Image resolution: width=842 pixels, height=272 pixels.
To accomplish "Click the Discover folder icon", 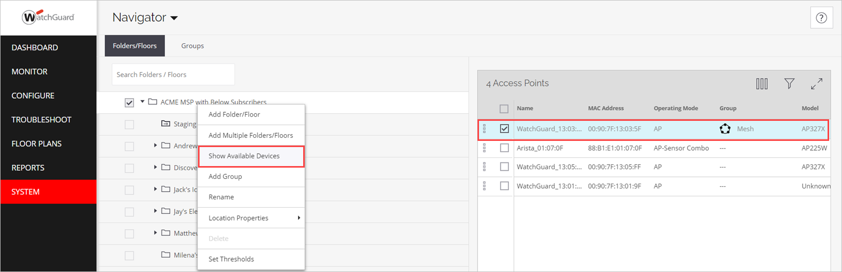I will [x=166, y=167].
